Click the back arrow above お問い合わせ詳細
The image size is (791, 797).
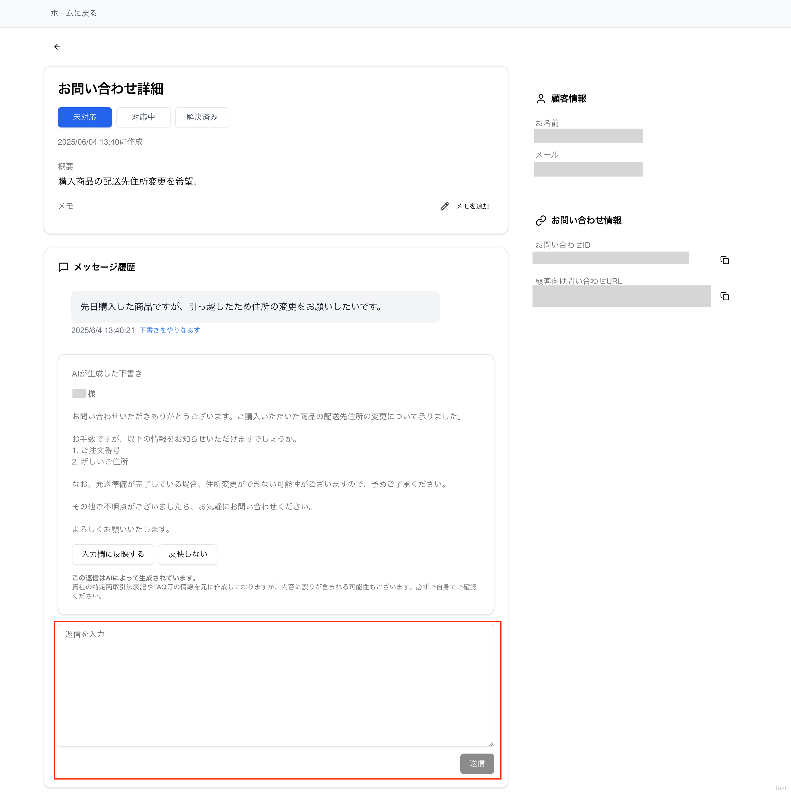[x=57, y=47]
